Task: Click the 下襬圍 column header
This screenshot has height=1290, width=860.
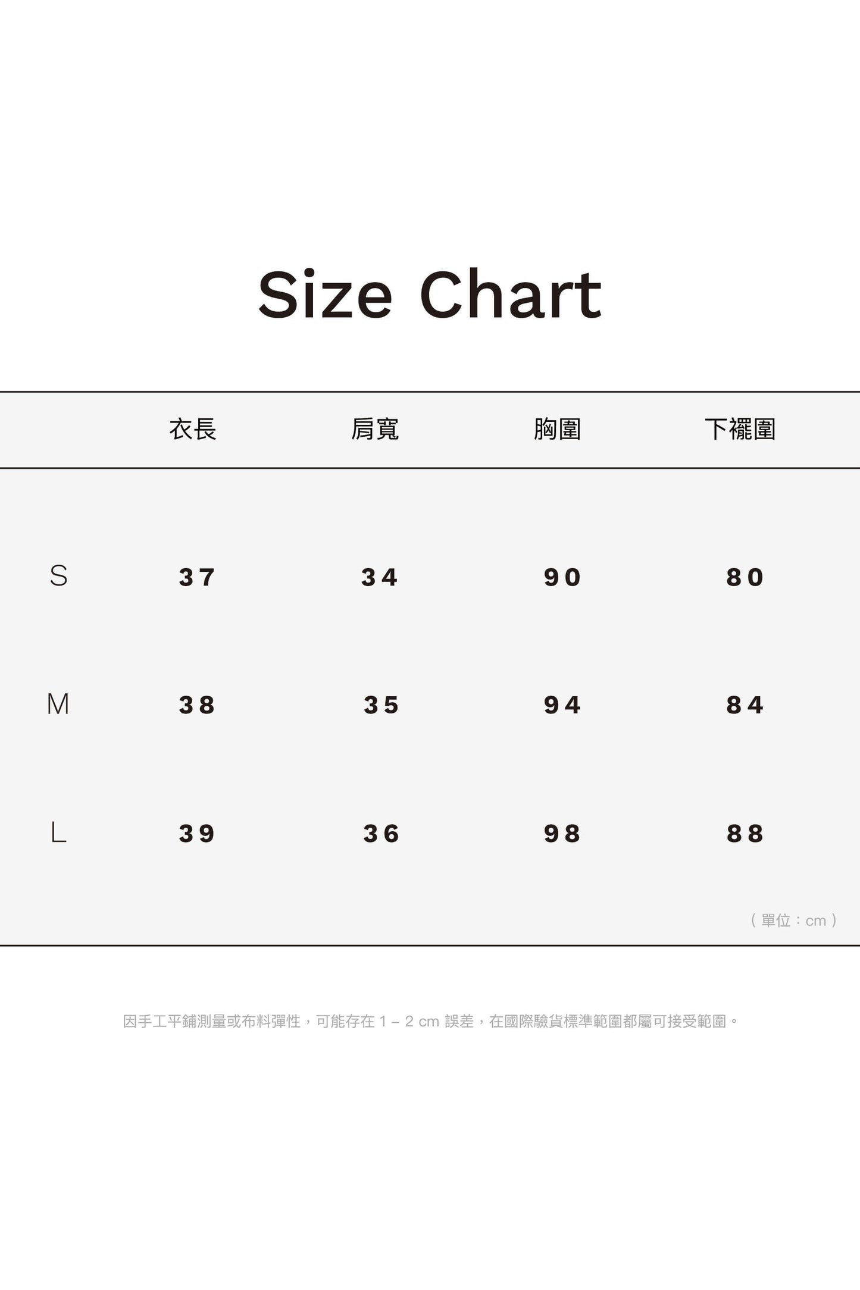Action: point(740,429)
